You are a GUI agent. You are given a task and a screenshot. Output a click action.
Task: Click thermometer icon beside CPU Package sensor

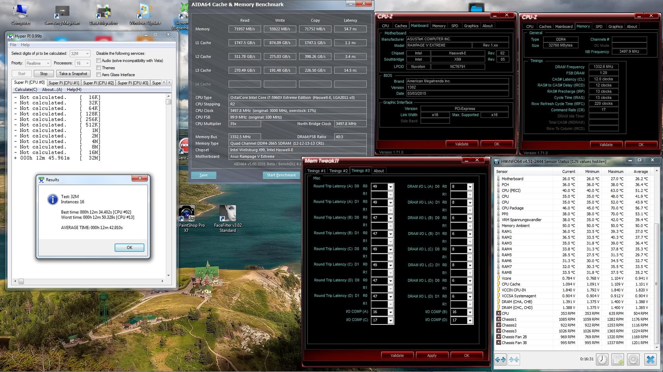tap(498, 208)
